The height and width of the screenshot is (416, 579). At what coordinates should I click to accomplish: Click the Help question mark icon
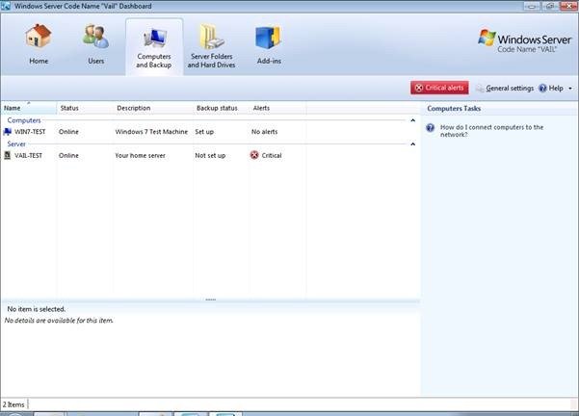pos(542,89)
